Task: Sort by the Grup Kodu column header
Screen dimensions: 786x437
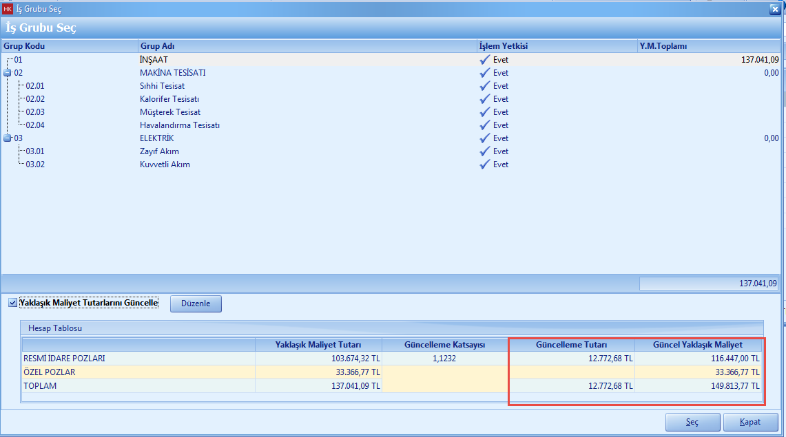Action: [x=69, y=46]
